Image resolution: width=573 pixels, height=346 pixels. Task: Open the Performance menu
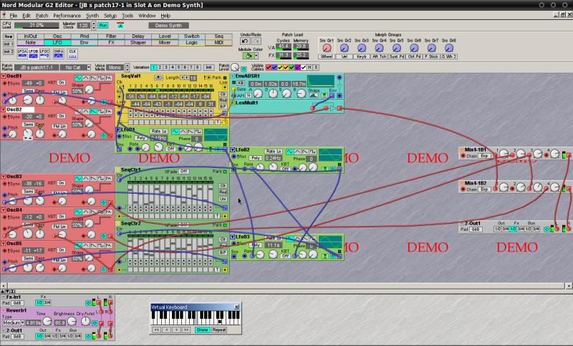(x=67, y=16)
